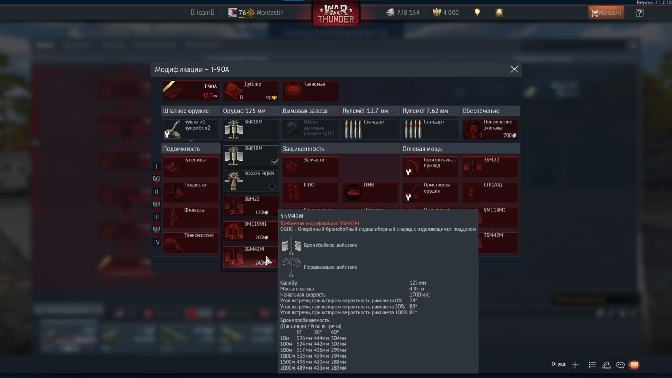Viewport: 672px width, 378px height.
Task: Tick the 3БК18М checkbox in ammo list
Action: pos(275,161)
